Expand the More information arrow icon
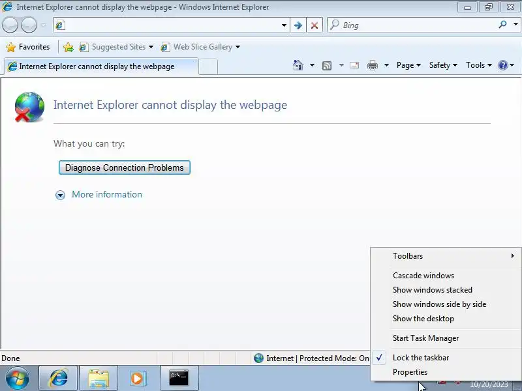 pyautogui.click(x=60, y=195)
